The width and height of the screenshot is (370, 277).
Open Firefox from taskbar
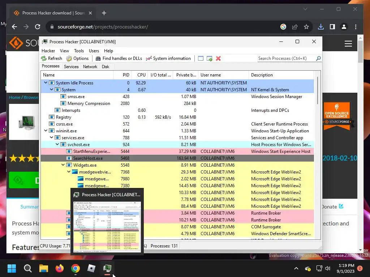60,268
